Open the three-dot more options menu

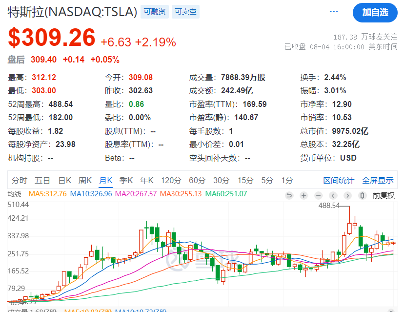[x=334, y=12]
